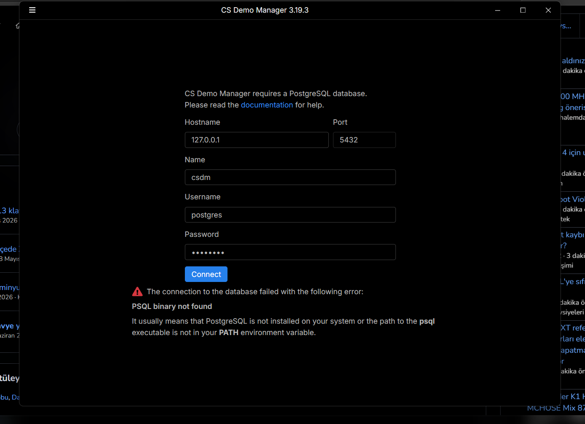Close the CS Demo Manager window
Screen dimensions: 585x424
pos(548,10)
